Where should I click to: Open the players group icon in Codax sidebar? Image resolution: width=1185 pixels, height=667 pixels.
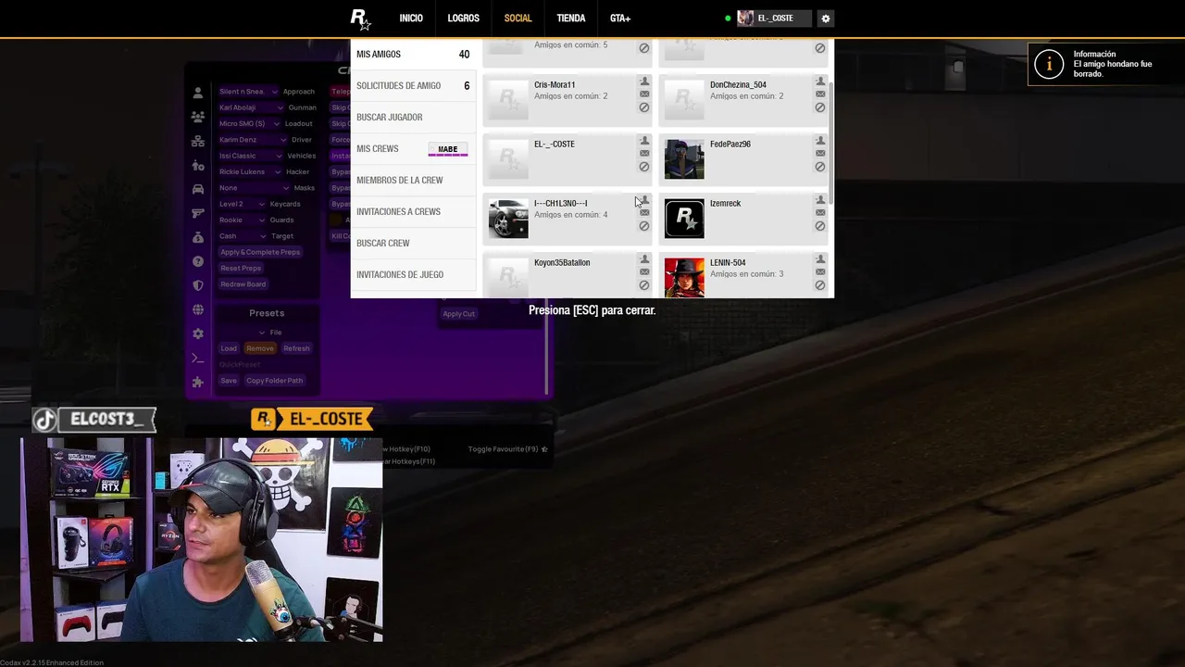click(198, 118)
